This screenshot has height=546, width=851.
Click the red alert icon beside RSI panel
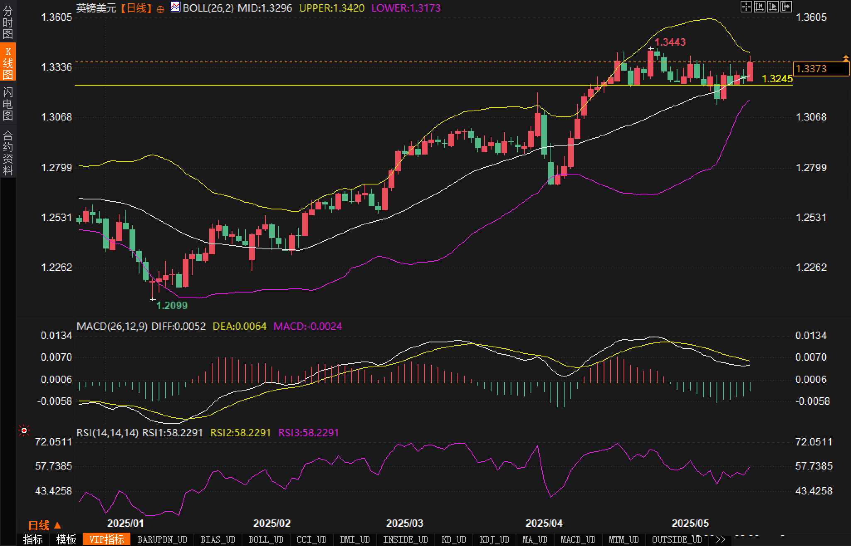(24, 431)
